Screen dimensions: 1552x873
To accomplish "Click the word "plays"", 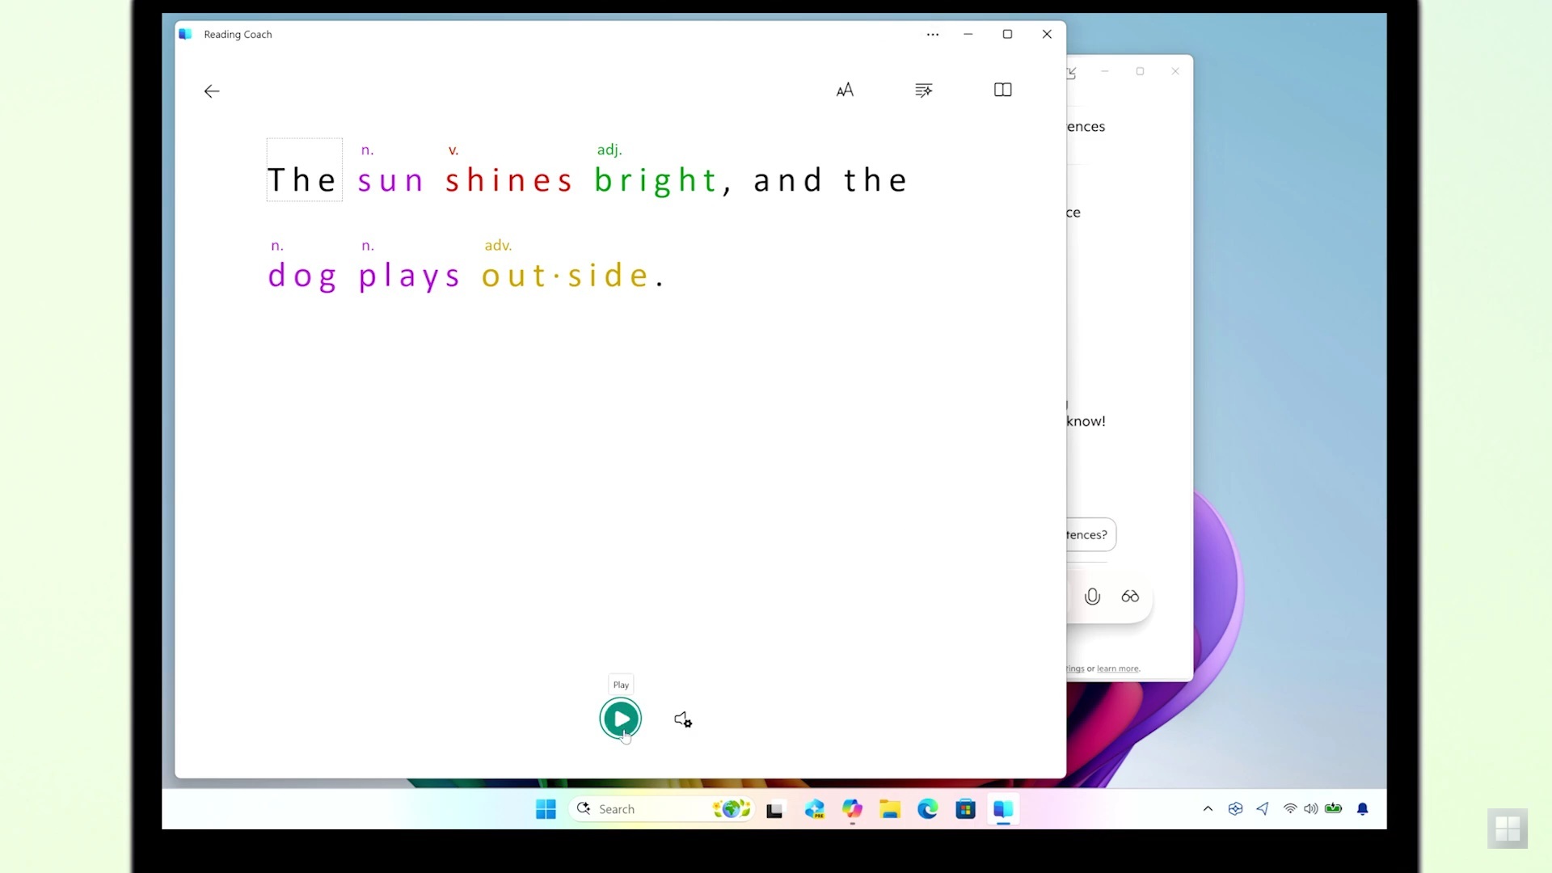I will [x=409, y=276].
